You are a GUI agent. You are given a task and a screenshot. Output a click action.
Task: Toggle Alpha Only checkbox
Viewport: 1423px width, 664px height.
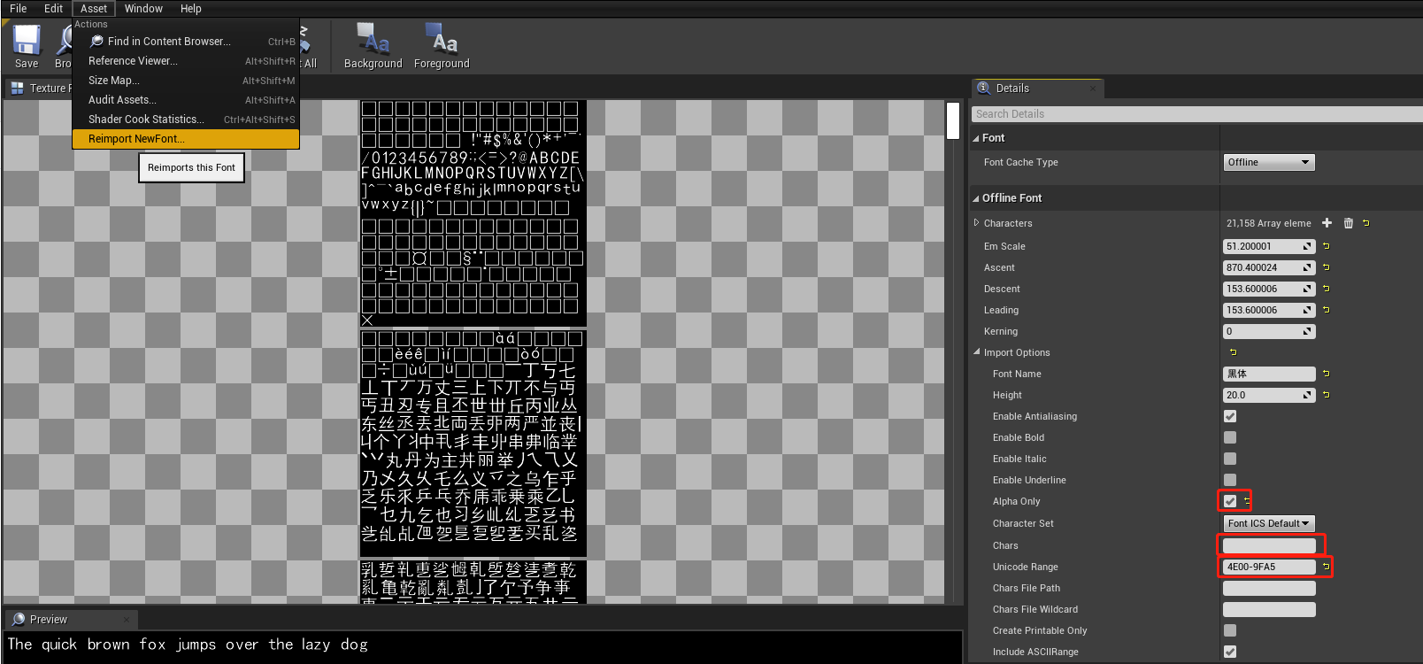click(1230, 501)
